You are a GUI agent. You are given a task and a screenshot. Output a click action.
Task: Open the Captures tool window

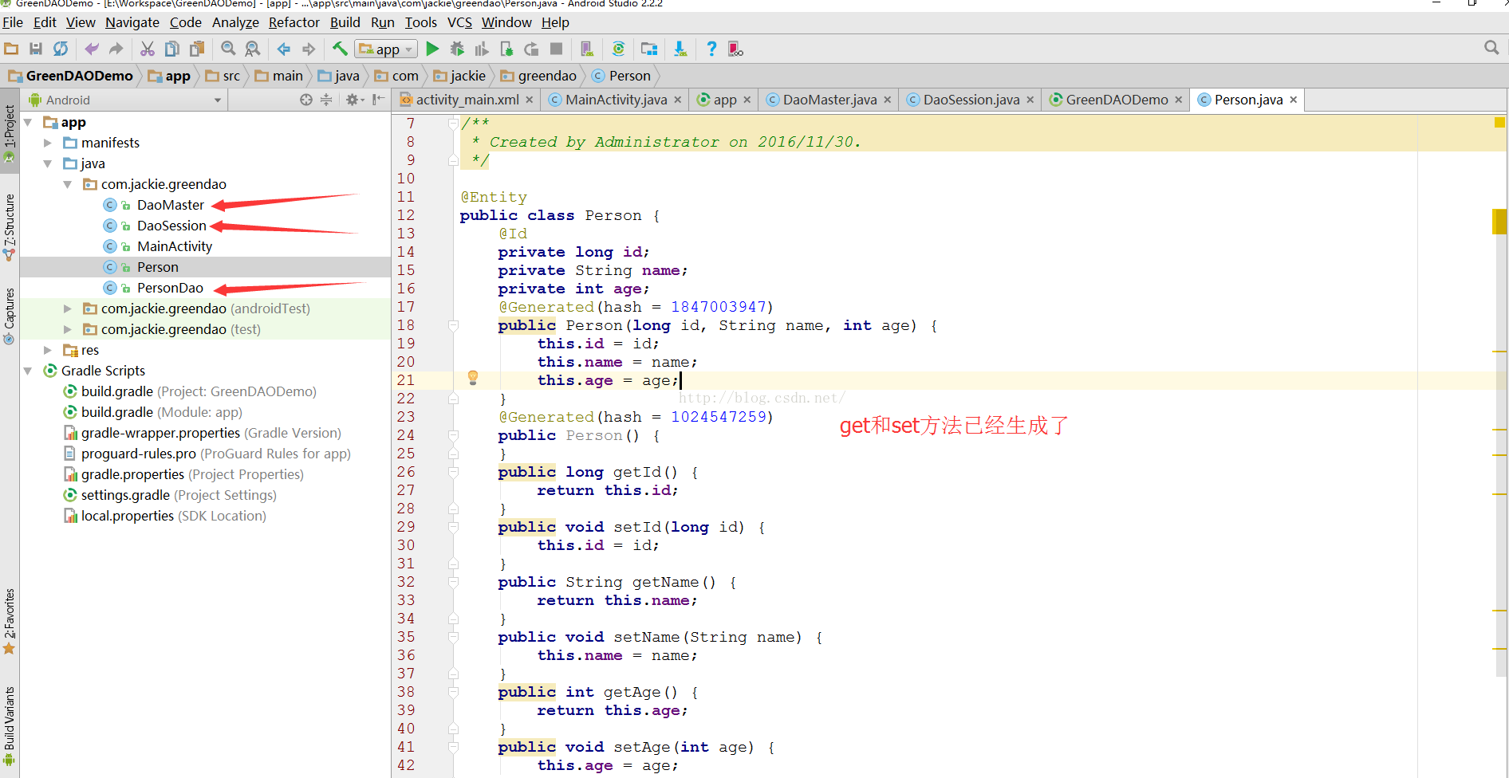point(10,316)
